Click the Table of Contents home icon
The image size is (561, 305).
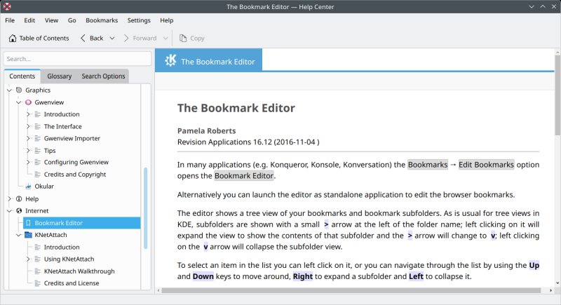[13, 38]
